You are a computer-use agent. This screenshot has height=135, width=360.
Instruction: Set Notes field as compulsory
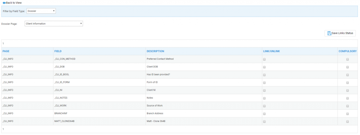[x=347, y=98]
